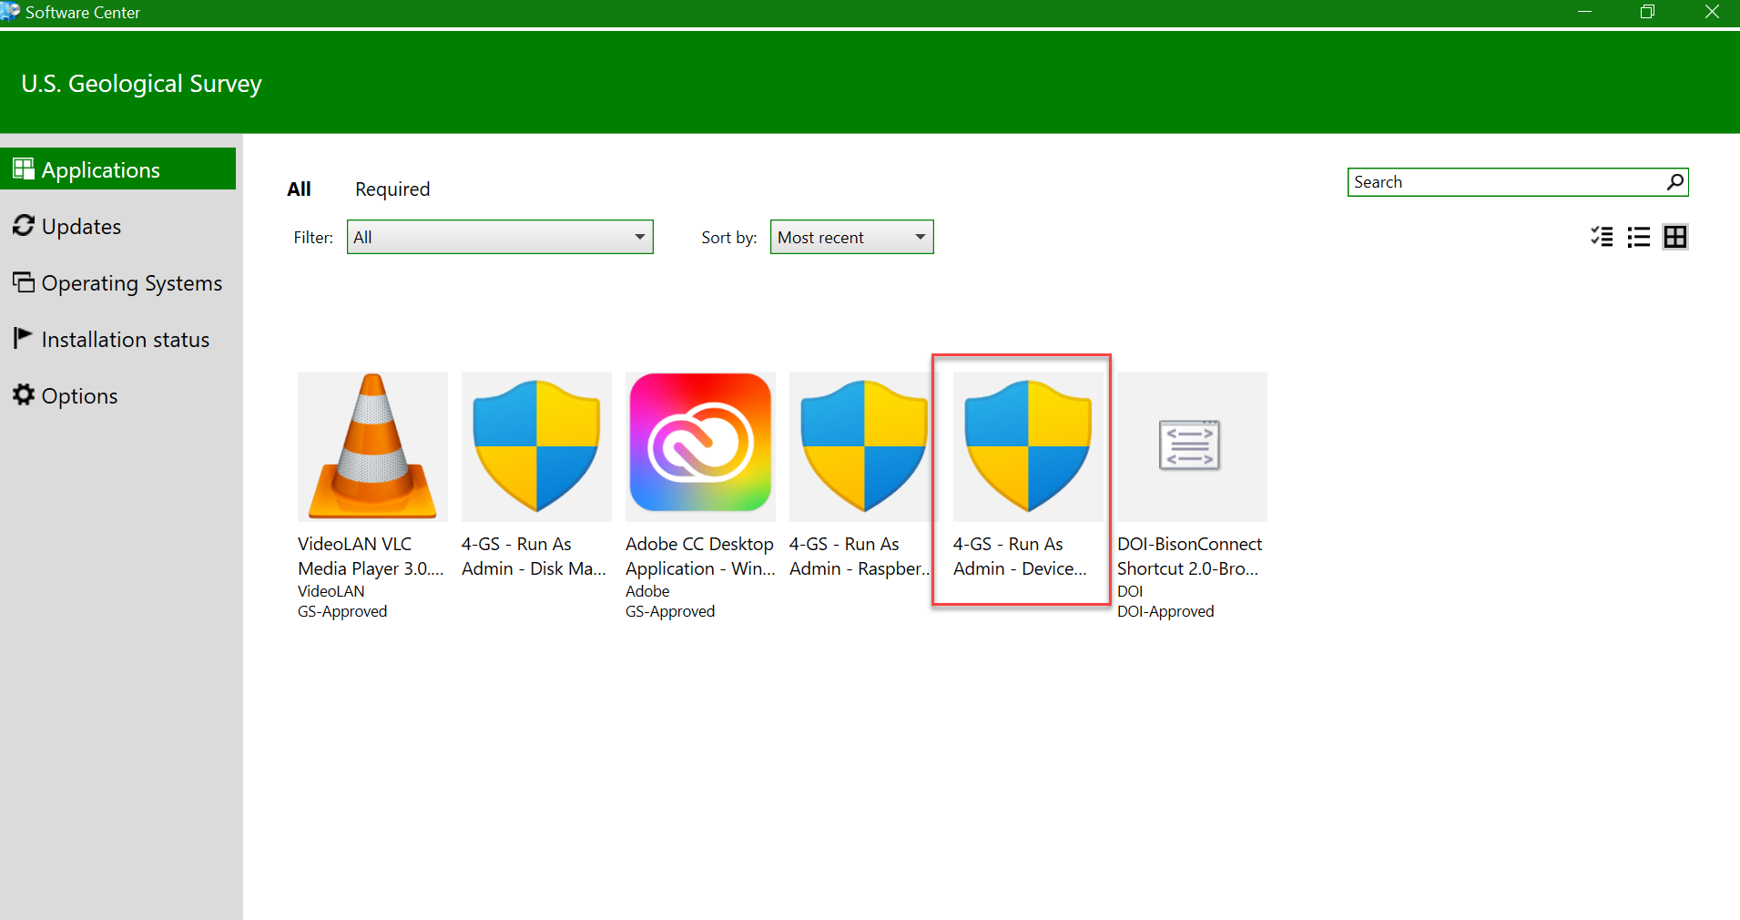Go to Updates in the sidebar

coord(118,226)
